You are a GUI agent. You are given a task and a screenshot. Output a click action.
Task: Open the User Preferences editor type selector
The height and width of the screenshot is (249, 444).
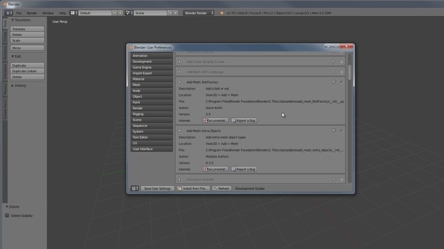(x=134, y=188)
